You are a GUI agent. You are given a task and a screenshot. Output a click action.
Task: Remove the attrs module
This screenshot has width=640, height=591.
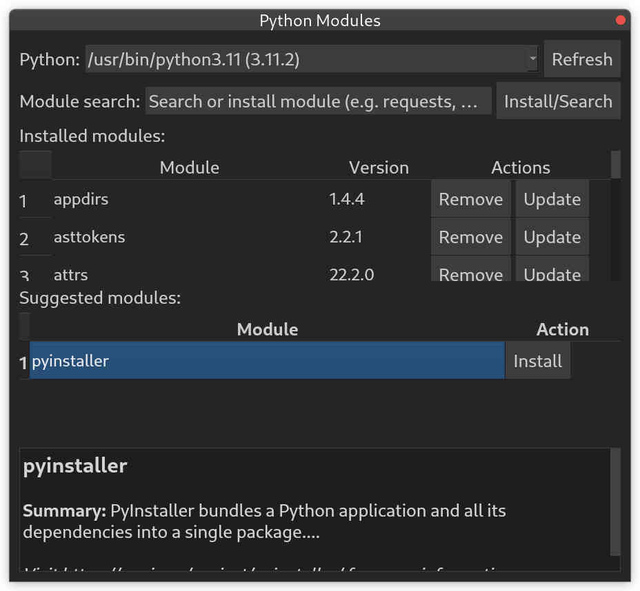coord(470,273)
